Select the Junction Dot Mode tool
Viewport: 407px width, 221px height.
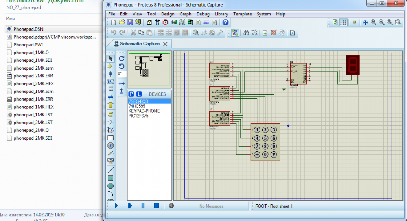(x=111, y=74)
